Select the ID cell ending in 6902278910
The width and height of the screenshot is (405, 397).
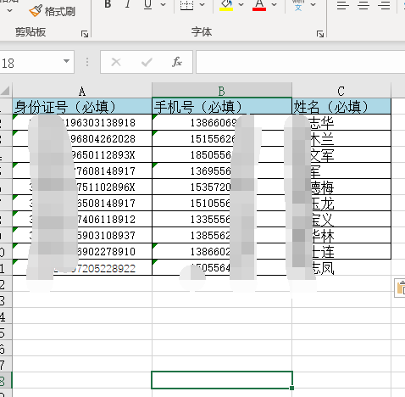(82, 251)
